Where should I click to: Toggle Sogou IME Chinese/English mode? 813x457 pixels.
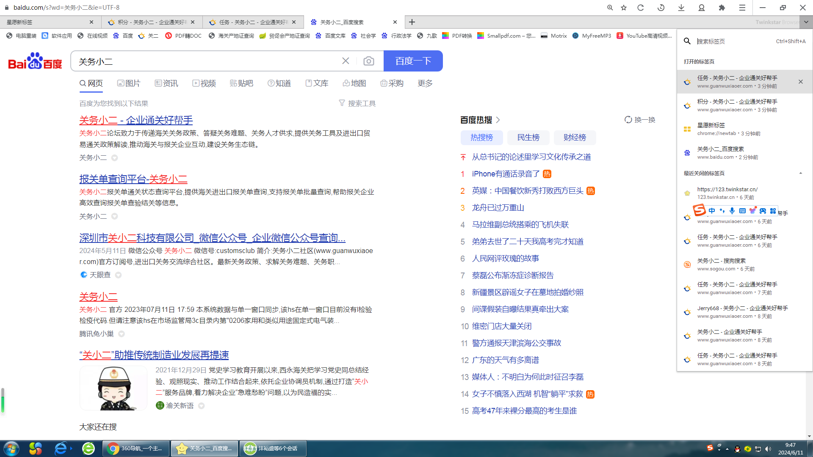point(712,211)
